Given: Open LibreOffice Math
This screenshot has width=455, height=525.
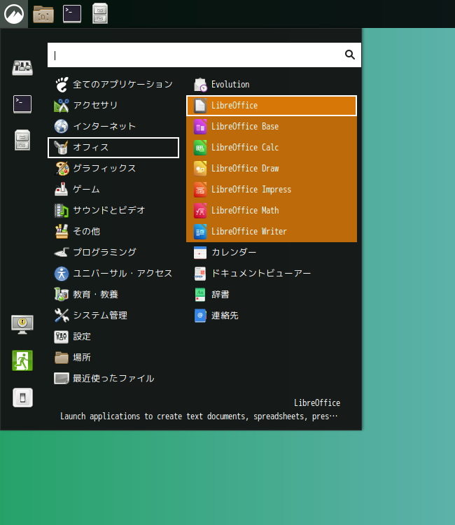Looking at the screenshot, I should coord(244,211).
